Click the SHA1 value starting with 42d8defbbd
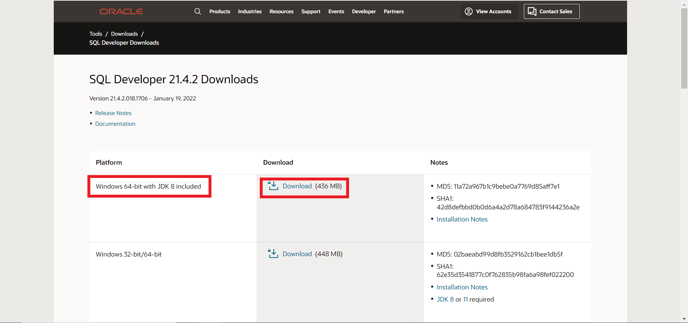688x323 pixels. click(x=508, y=207)
